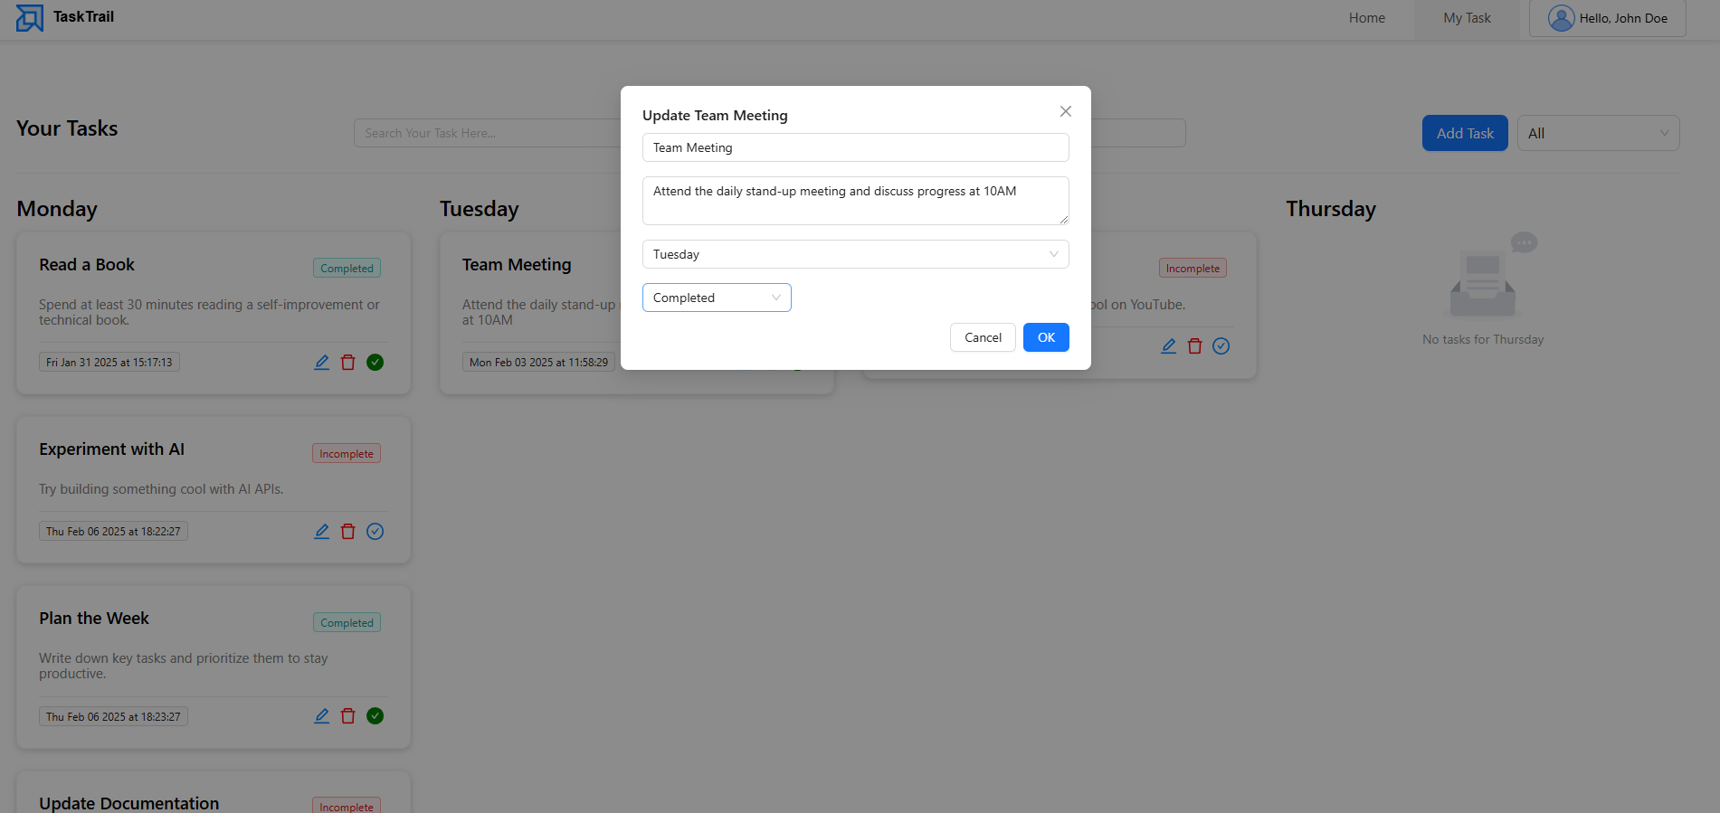Click the Team Meeting title input field
The width and height of the screenshot is (1720, 813).
(854, 147)
